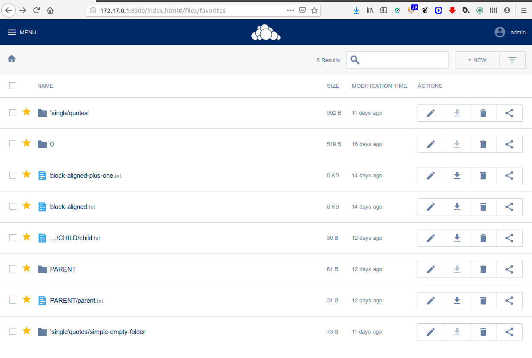Share block-aligned-plus-one.txt
This screenshot has height=358, width=532.
click(x=509, y=176)
